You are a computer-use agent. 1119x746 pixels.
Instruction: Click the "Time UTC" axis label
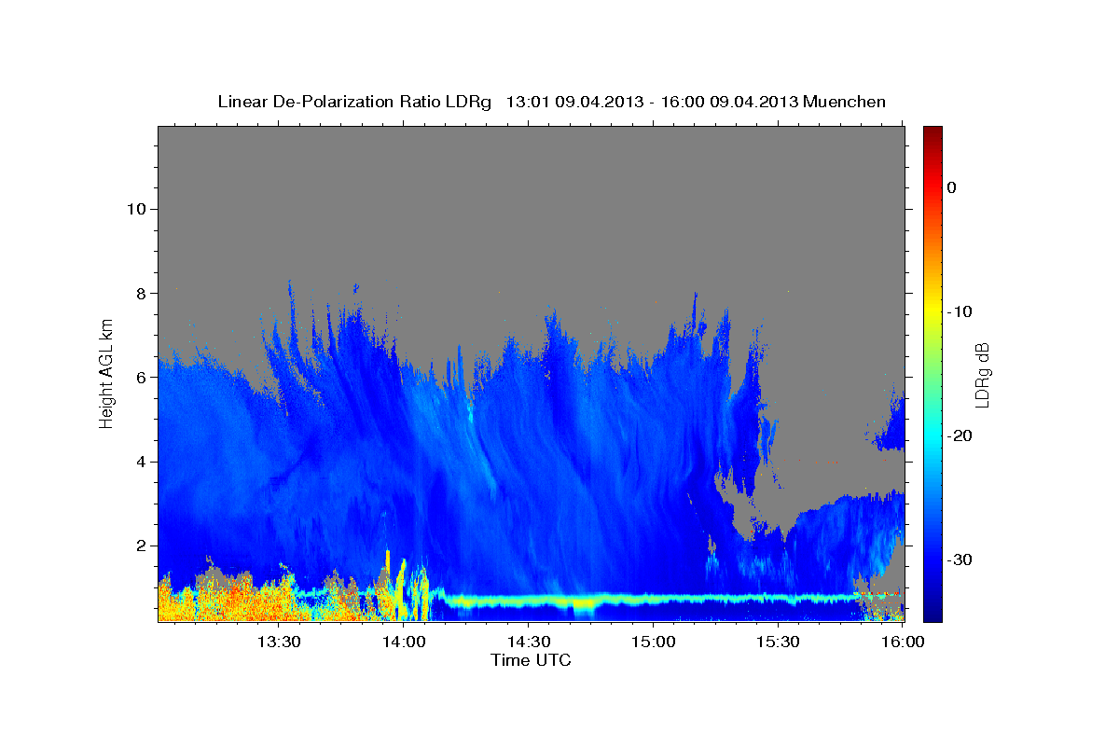(x=531, y=660)
